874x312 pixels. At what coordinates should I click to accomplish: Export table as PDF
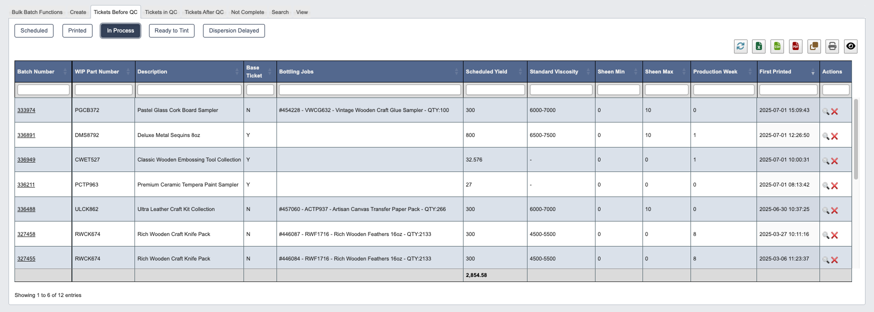(795, 46)
